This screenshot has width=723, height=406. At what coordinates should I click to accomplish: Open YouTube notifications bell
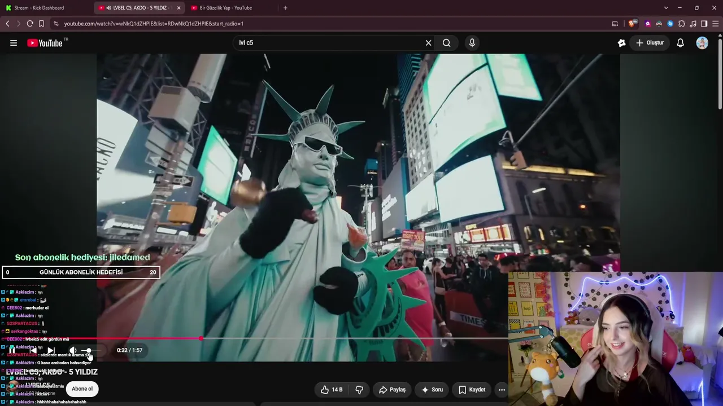pyautogui.click(x=681, y=43)
